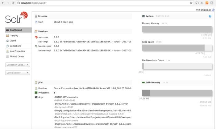Click the lucene-spec icon

tap(36, 46)
